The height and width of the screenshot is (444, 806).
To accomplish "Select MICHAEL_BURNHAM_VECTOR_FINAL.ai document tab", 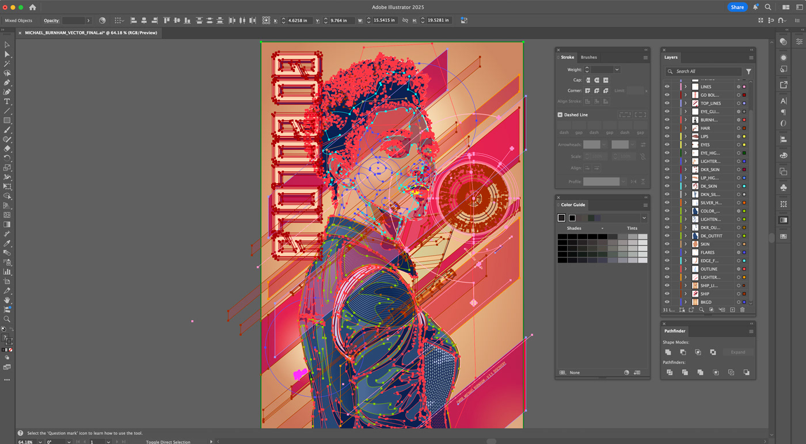I will (x=91, y=33).
